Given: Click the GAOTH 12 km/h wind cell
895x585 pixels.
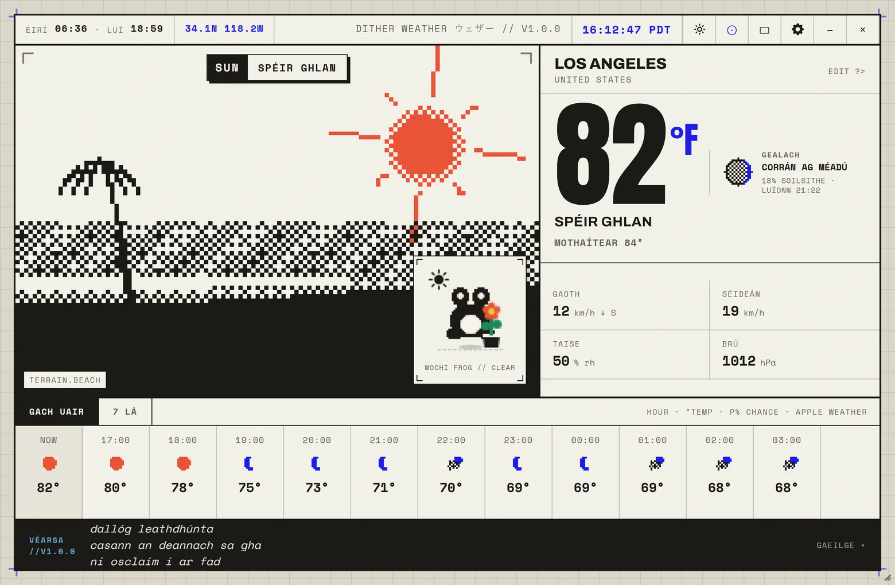Looking at the screenshot, I should coord(625,305).
